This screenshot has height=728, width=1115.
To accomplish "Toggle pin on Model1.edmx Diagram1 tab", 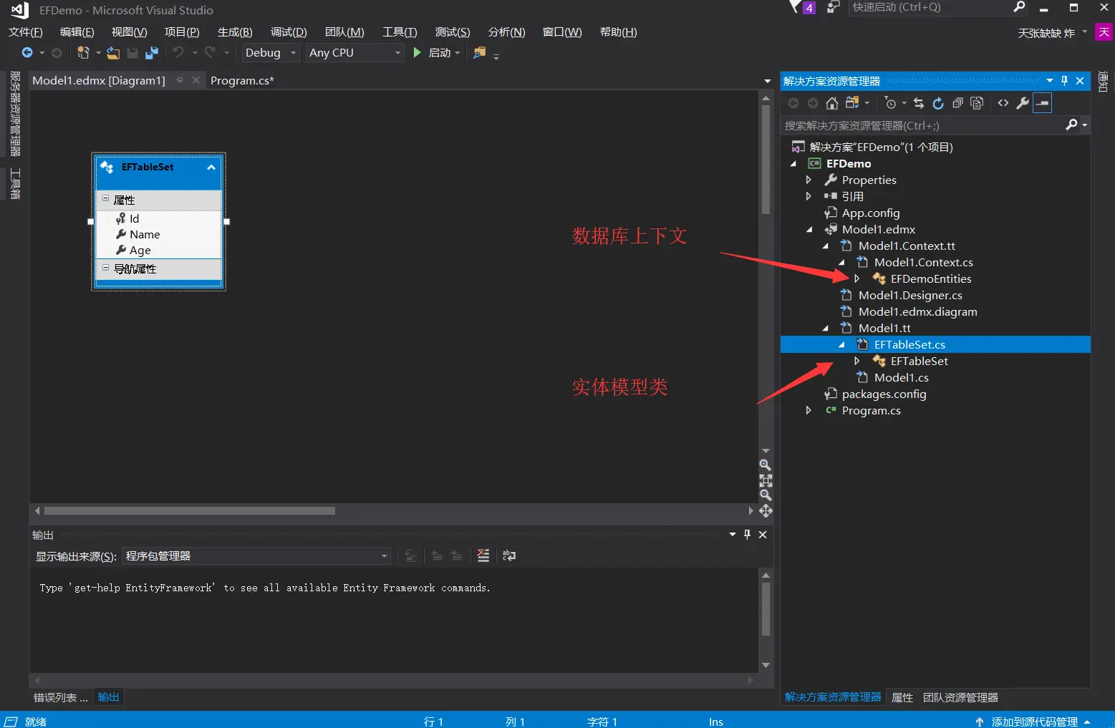I will [180, 80].
